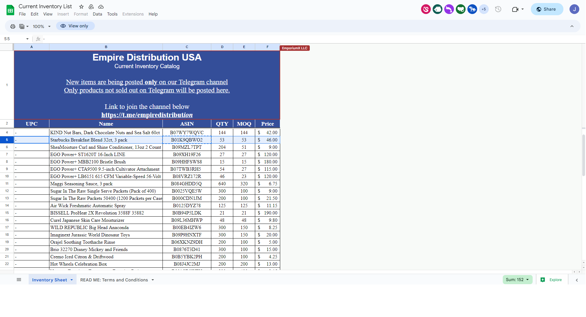Select column B header
The height and width of the screenshot is (317, 586).
[106, 47]
